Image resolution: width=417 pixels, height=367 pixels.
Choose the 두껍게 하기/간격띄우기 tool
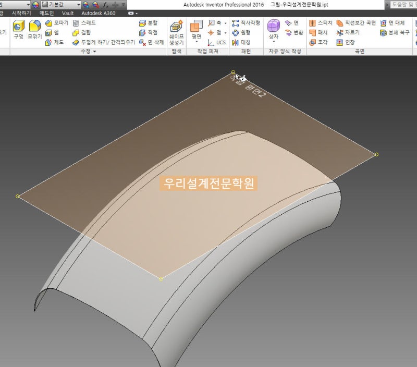coord(103,42)
